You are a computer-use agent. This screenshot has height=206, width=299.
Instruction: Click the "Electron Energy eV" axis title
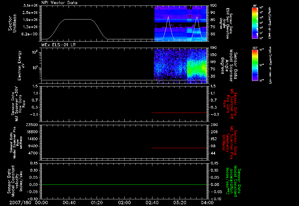(x=21, y=65)
